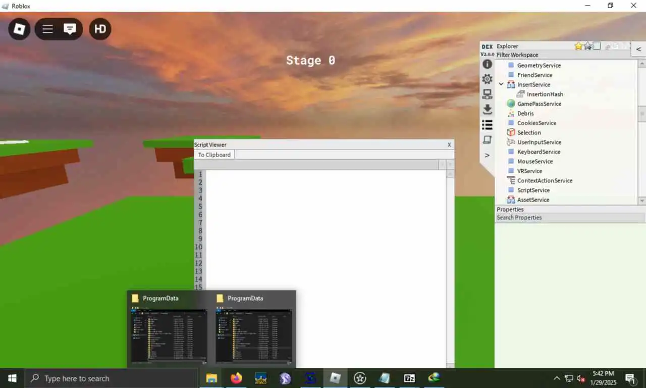This screenshot has width=646, height=388.
Task: Click the muted volume icon in the tray
Action: point(581,378)
